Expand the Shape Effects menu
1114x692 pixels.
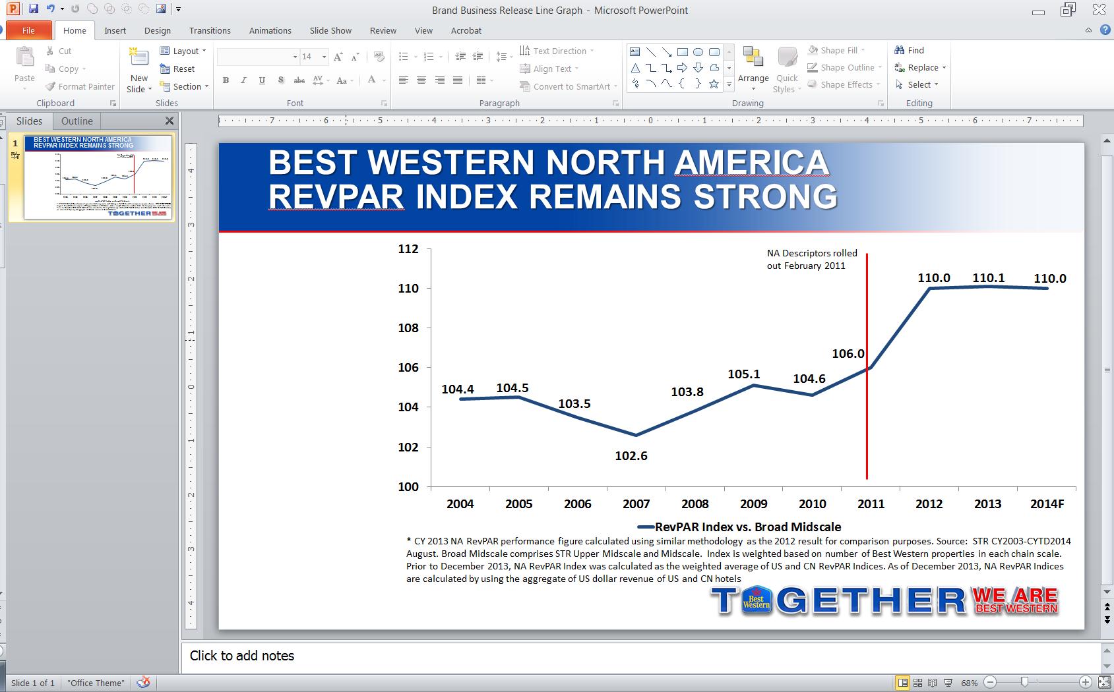coord(844,84)
